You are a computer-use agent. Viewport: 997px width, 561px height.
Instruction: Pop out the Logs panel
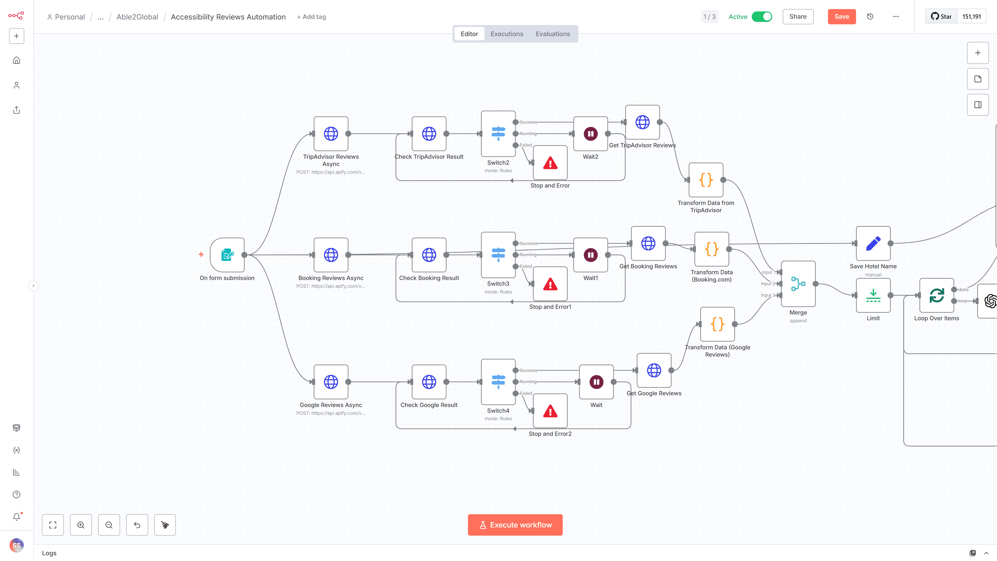click(973, 553)
